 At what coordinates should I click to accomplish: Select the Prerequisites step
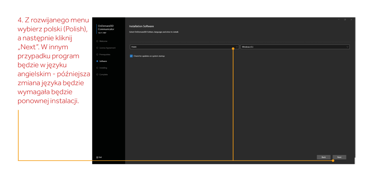click(103, 54)
